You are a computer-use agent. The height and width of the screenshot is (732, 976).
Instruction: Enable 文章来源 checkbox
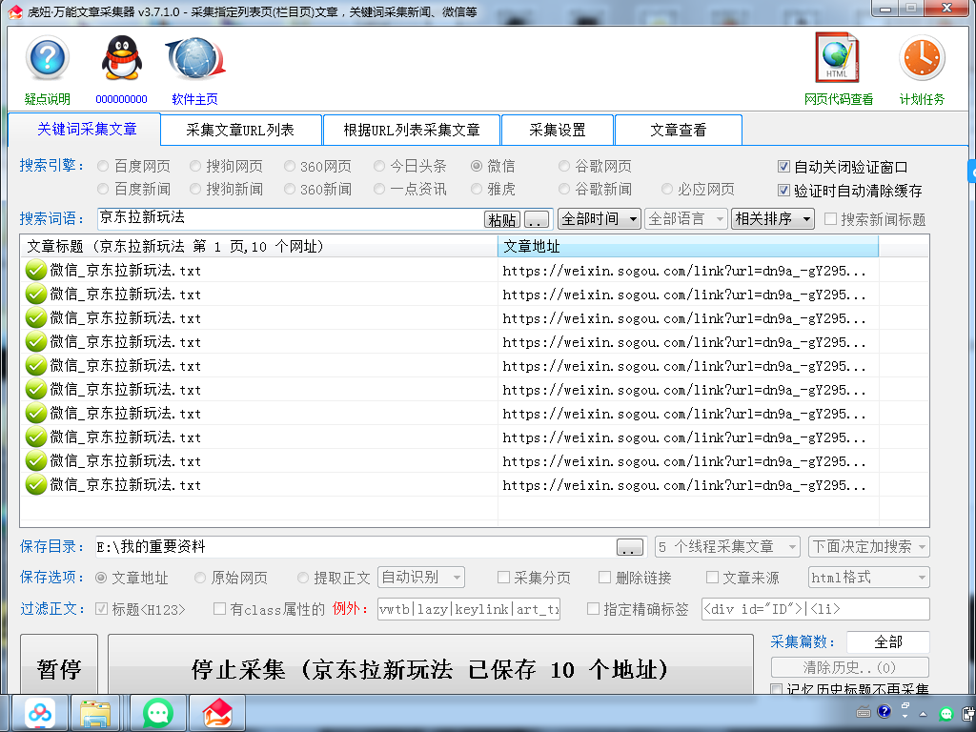pos(712,578)
